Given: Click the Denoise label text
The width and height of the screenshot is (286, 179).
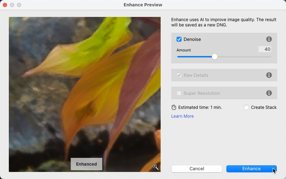Looking at the screenshot, I should 192,39.
